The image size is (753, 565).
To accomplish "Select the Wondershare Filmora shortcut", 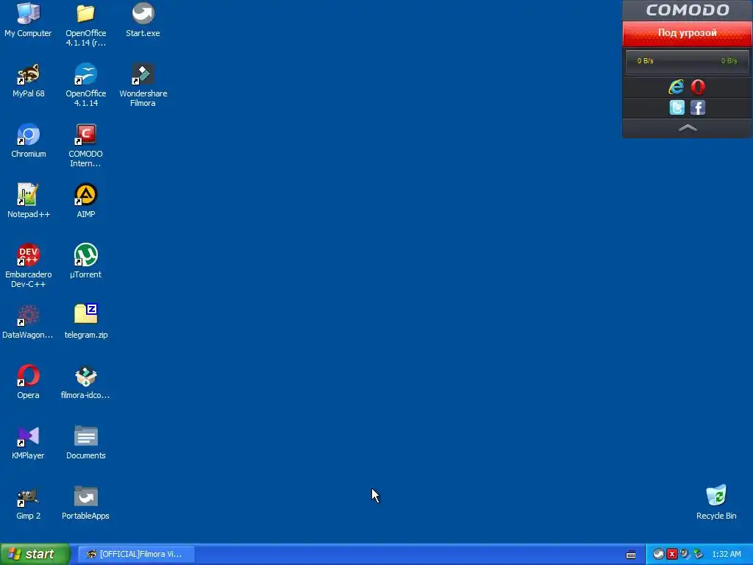I will coord(143,85).
